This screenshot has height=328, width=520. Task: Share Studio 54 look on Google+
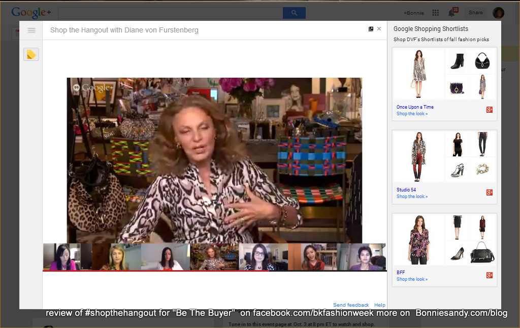point(490,192)
